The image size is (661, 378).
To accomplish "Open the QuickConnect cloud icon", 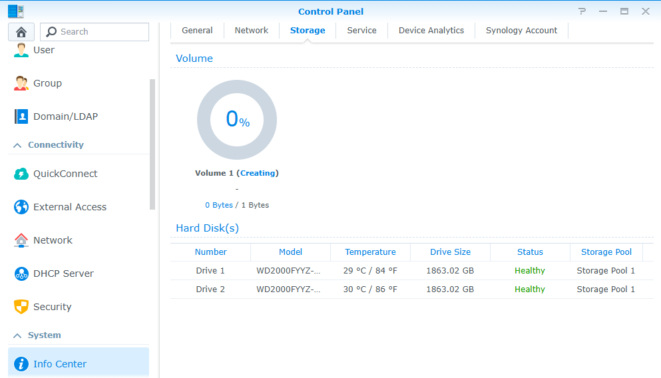I will point(21,174).
